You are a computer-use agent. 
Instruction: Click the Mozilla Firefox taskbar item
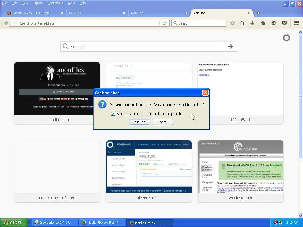click(150, 223)
